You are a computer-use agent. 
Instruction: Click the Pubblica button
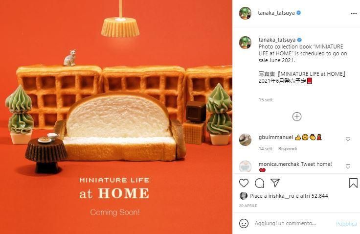click(x=346, y=224)
